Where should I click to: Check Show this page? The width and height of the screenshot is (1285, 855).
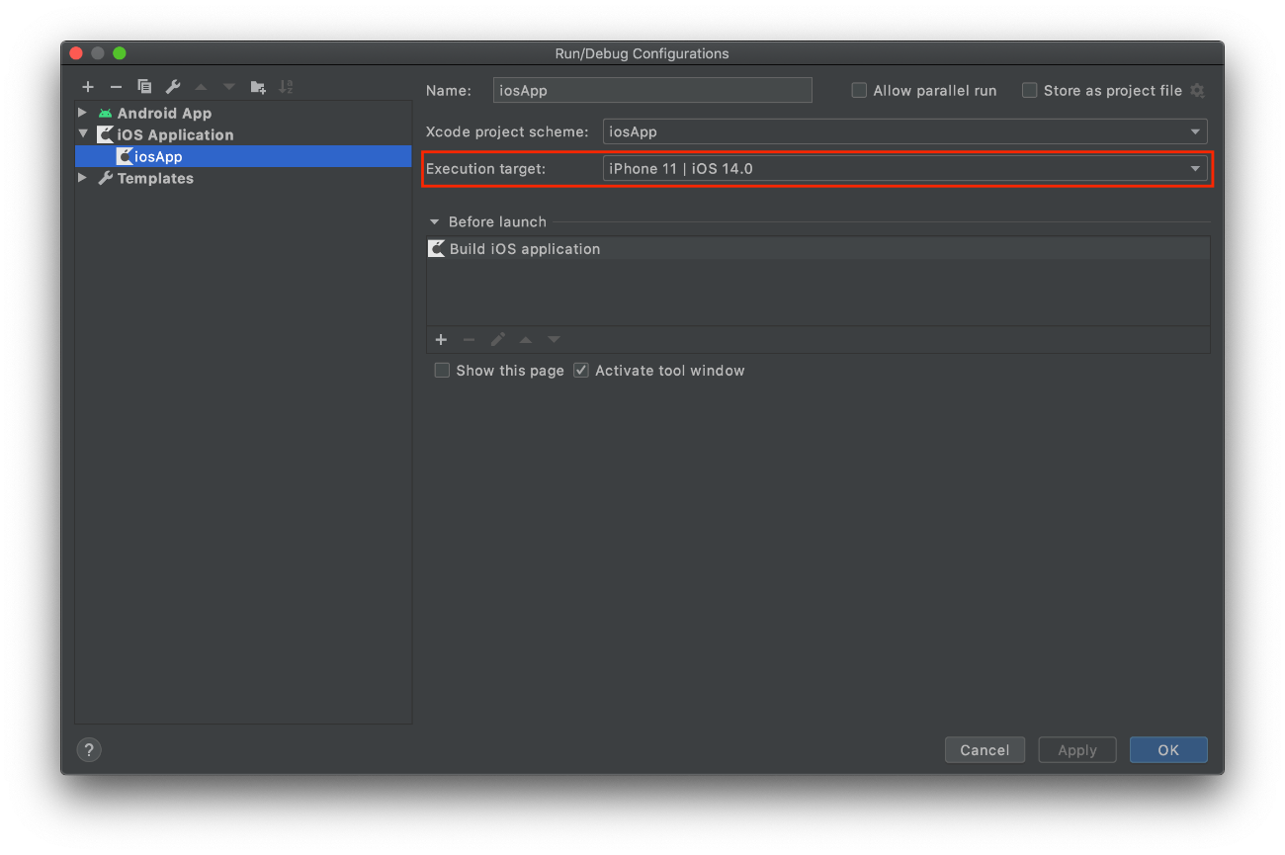point(442,371)
